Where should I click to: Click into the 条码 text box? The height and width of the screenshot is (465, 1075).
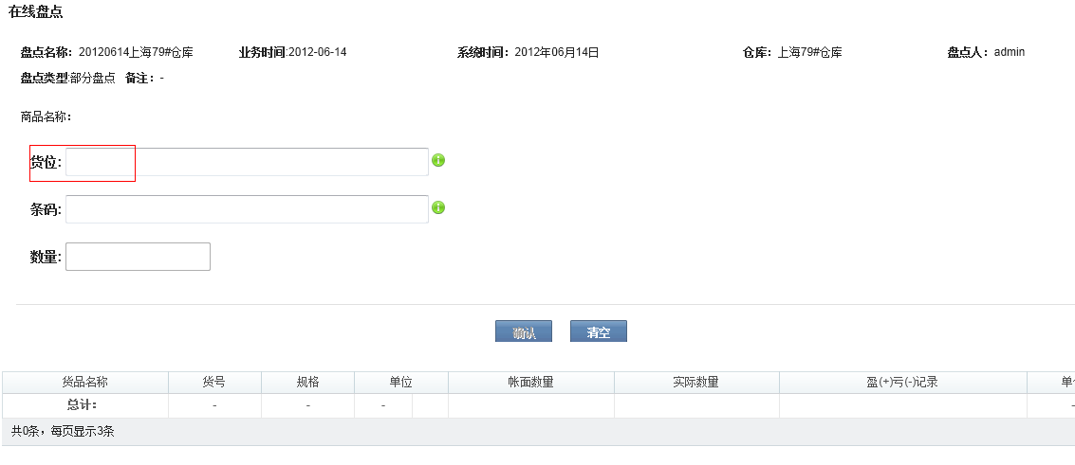[247, 209]
